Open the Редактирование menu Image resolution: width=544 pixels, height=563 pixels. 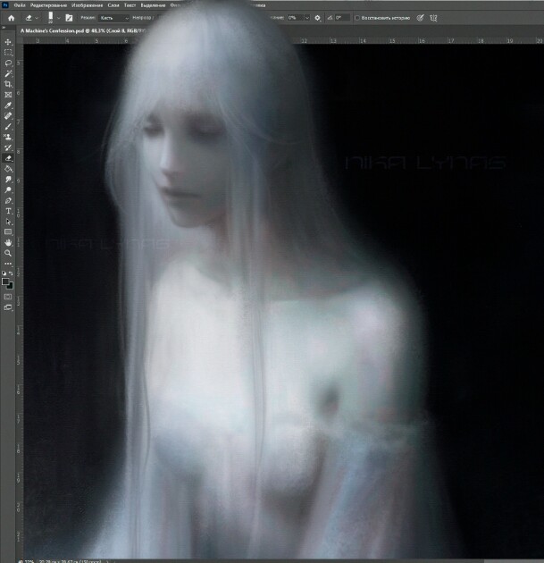coord(48,5)
